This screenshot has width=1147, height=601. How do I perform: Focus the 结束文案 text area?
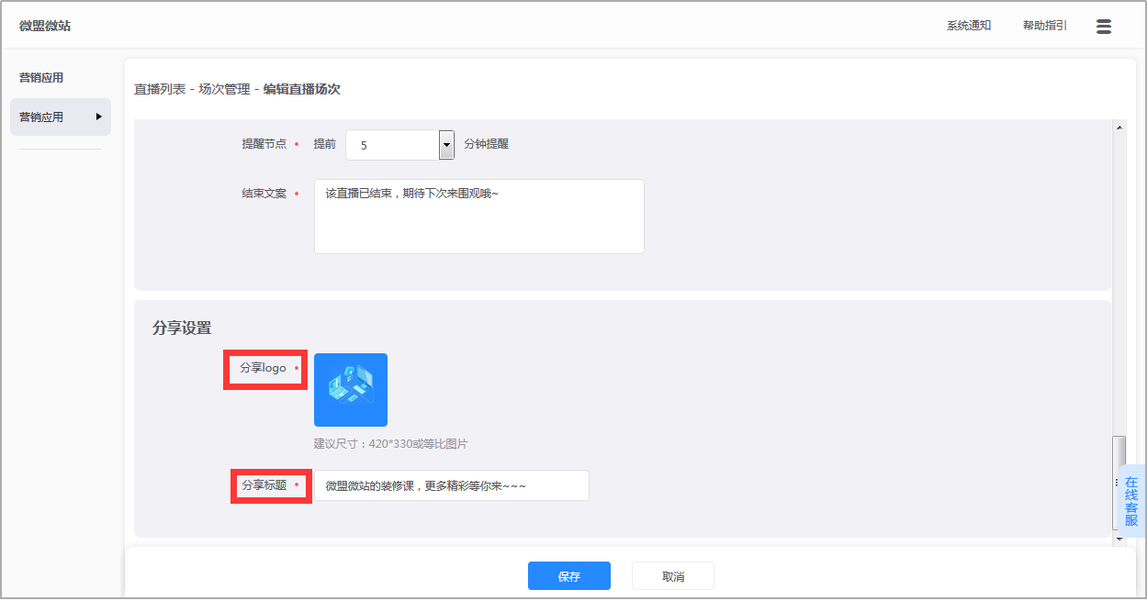[x=478, y=217]
